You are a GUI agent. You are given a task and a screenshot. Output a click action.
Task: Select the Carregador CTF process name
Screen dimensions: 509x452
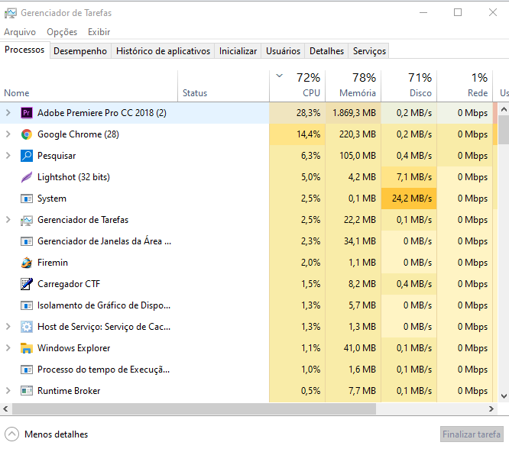click(x=69, y=284)
